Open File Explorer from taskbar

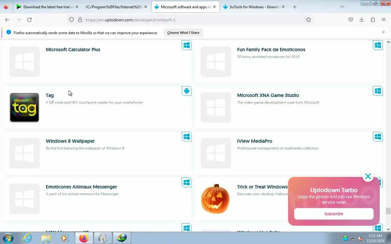pyautogui.click(x=46, y=238)
